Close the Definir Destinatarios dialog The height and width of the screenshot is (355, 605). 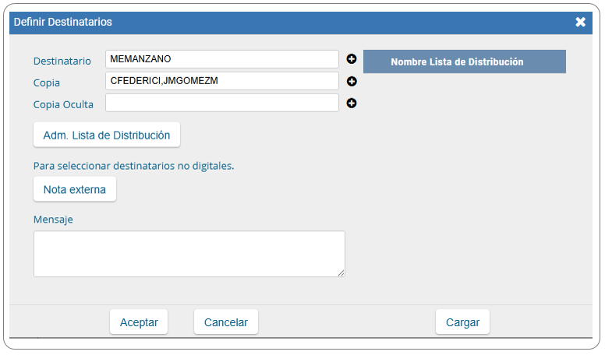[580, 22]
